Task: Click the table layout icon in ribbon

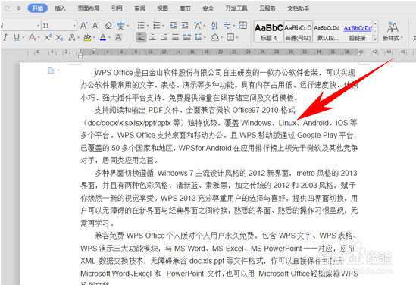Action: point(242,25)
